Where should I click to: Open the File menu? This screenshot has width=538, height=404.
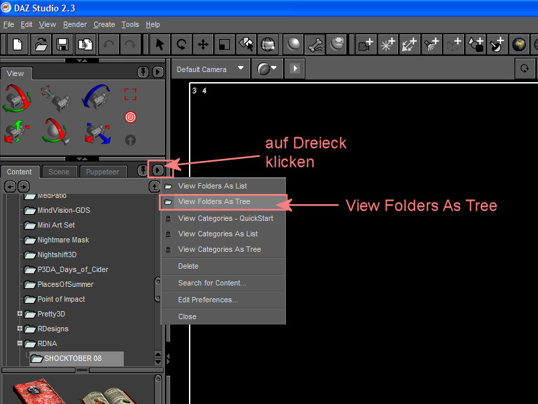pos(9,25)
